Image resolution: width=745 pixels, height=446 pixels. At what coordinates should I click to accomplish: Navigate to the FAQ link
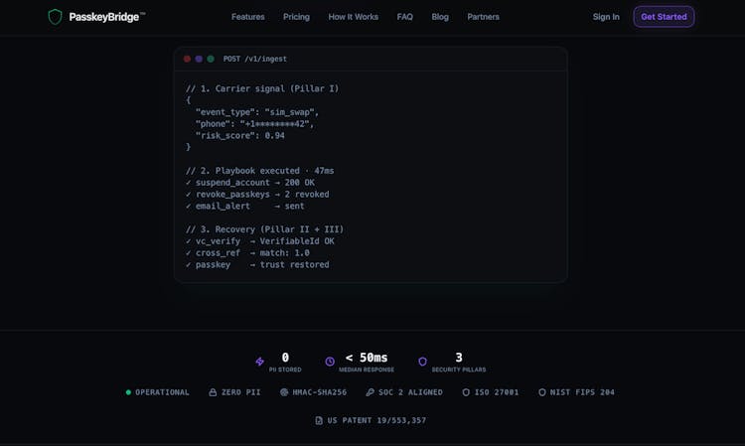pos(404,17)
